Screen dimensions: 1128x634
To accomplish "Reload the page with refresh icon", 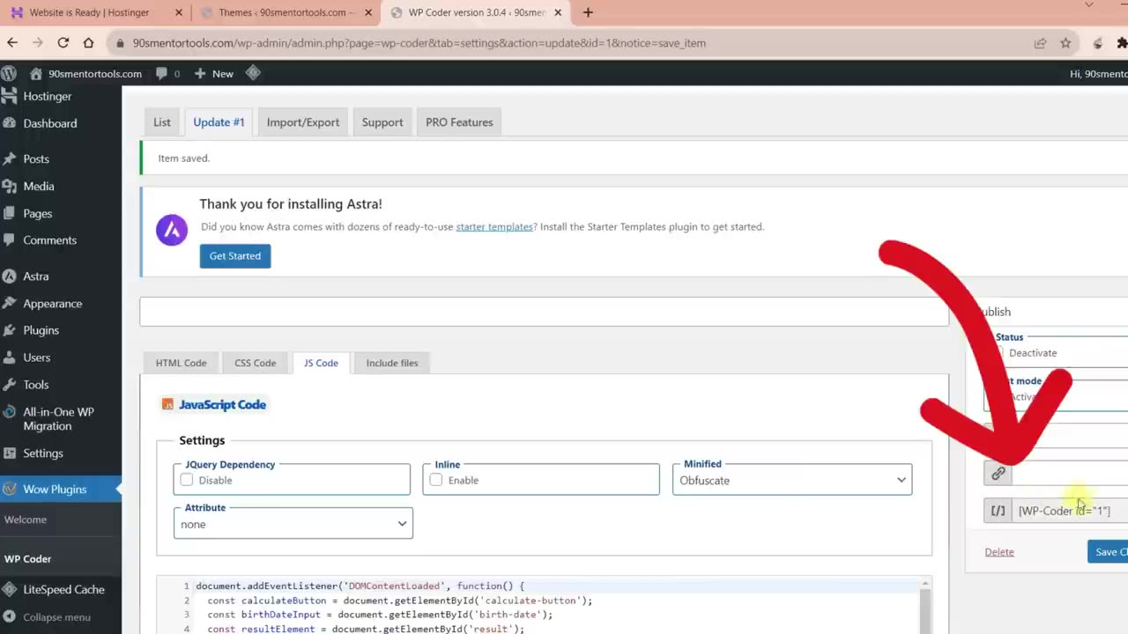I will coord(63,42).
